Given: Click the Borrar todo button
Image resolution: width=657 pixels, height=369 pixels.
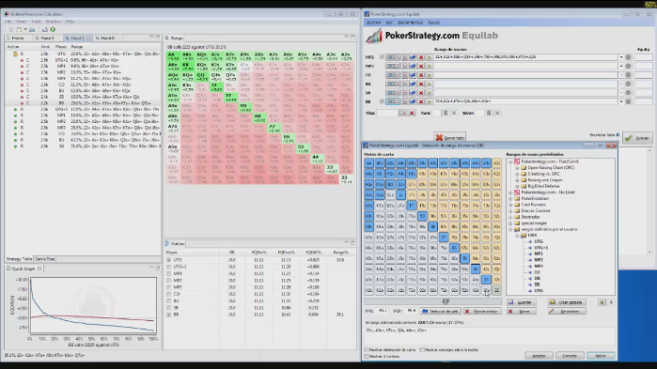Looking at the screenshot, I should [x=449, y=138].
